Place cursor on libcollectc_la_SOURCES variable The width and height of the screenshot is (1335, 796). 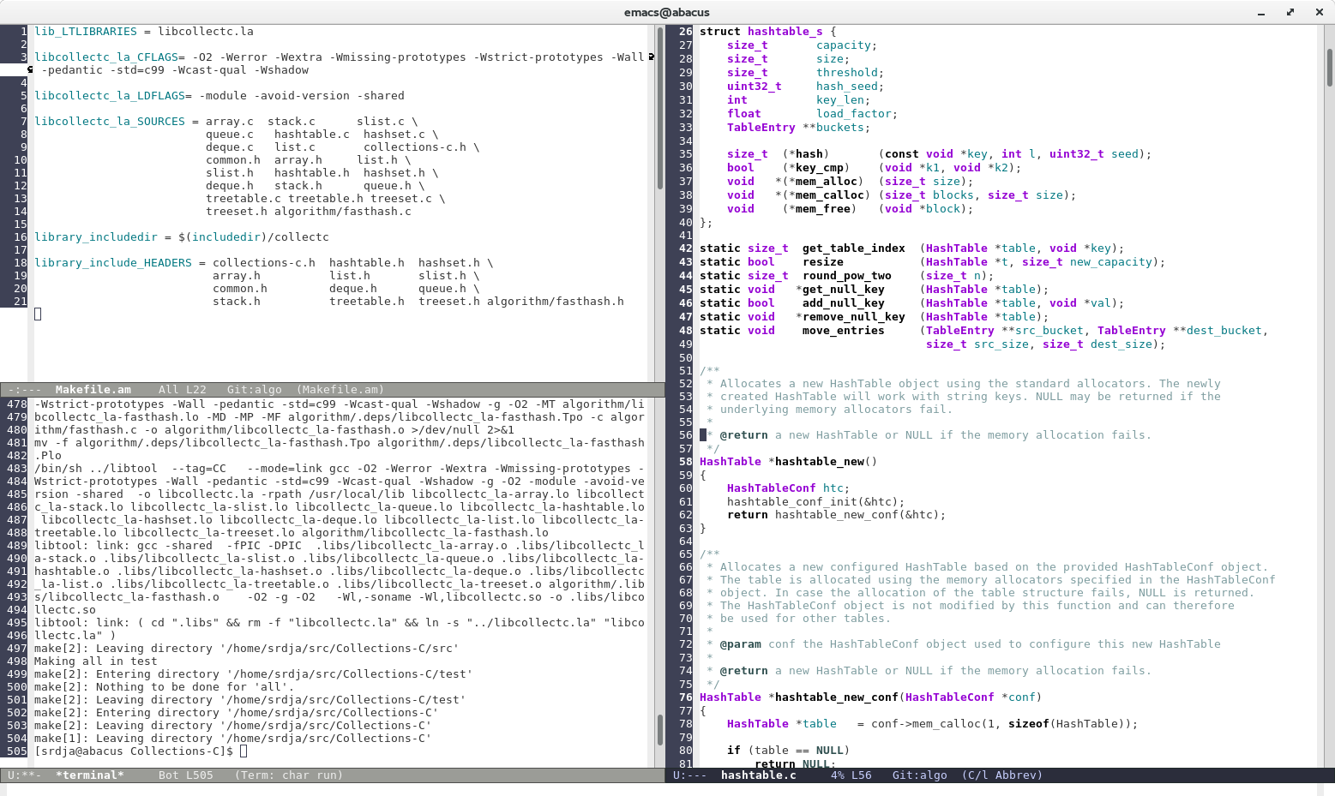point(110,121)
